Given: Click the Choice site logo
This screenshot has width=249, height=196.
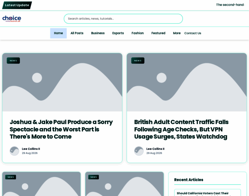Looking at the screenshot, I should click(11, 19).
